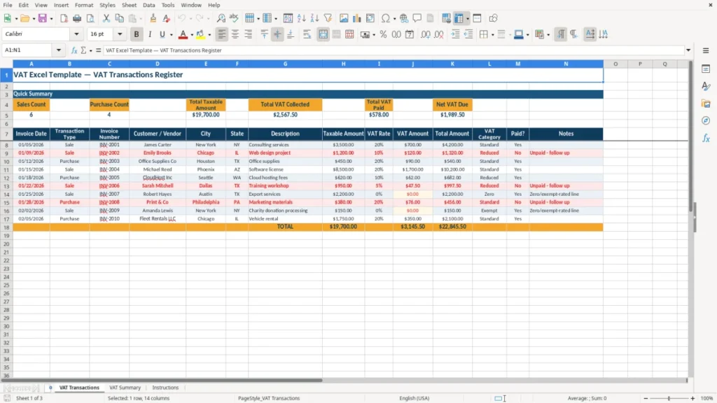
Task: Toggle Align Right
Action: tap(249, 34)
